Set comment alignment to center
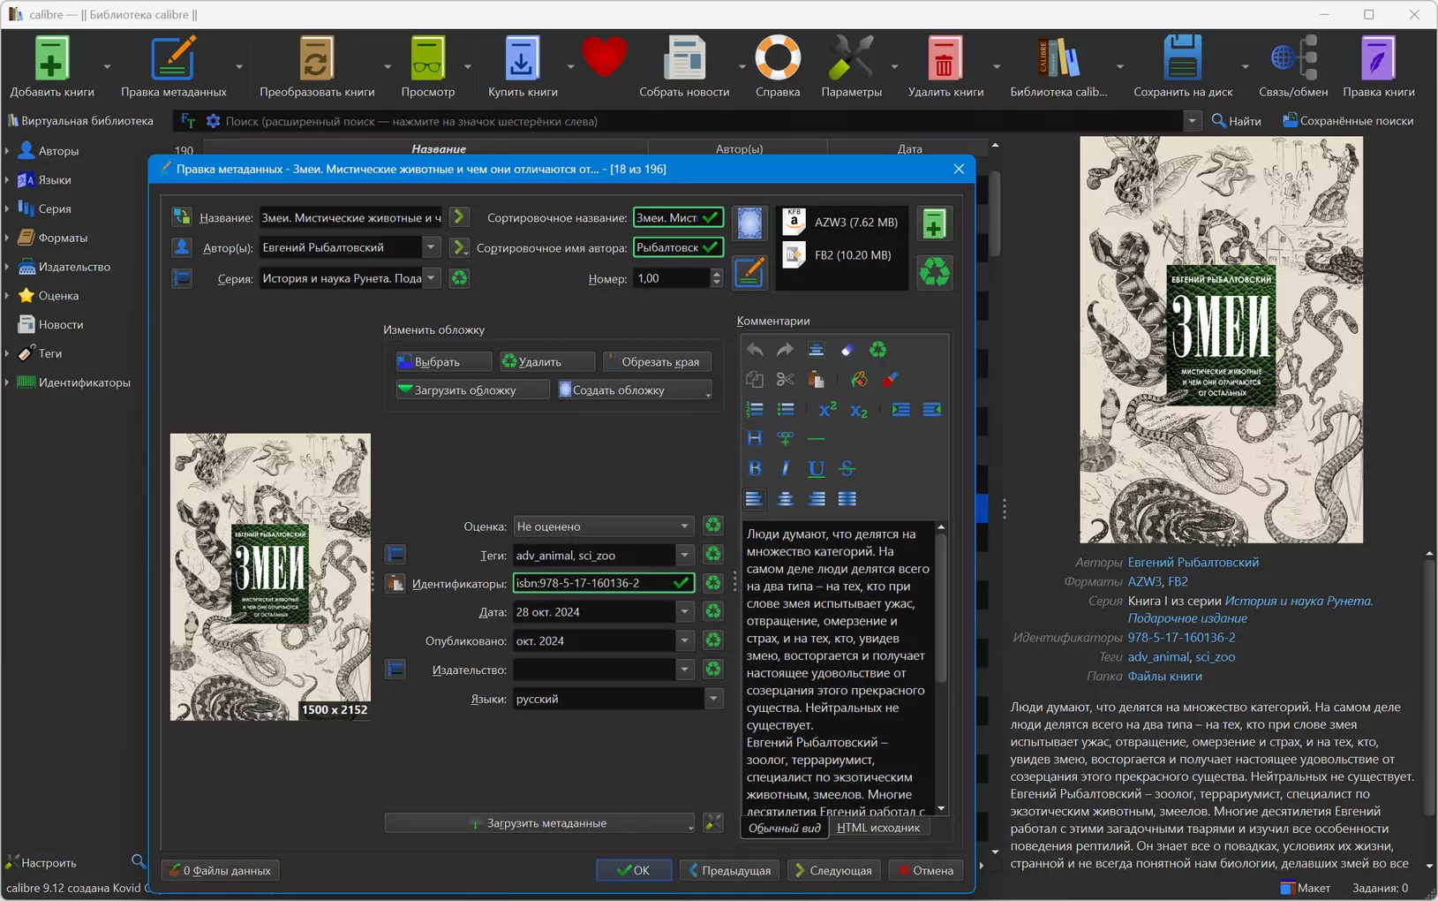1438x901 pixels. 785,499
